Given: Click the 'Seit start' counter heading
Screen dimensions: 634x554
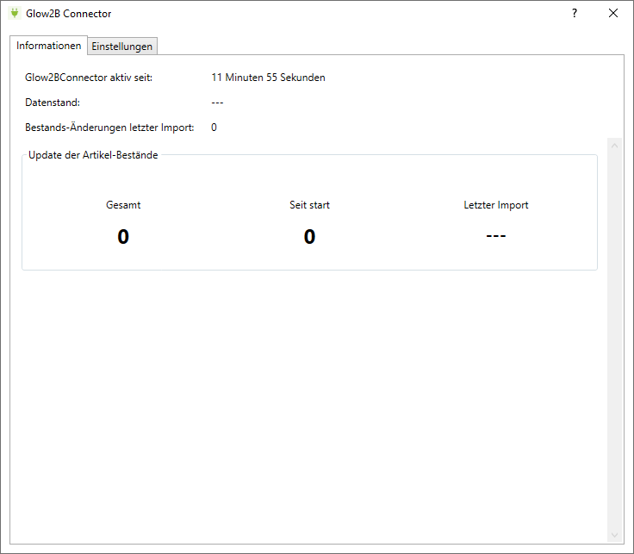Looking at the screenshot, I should (309, 205).
